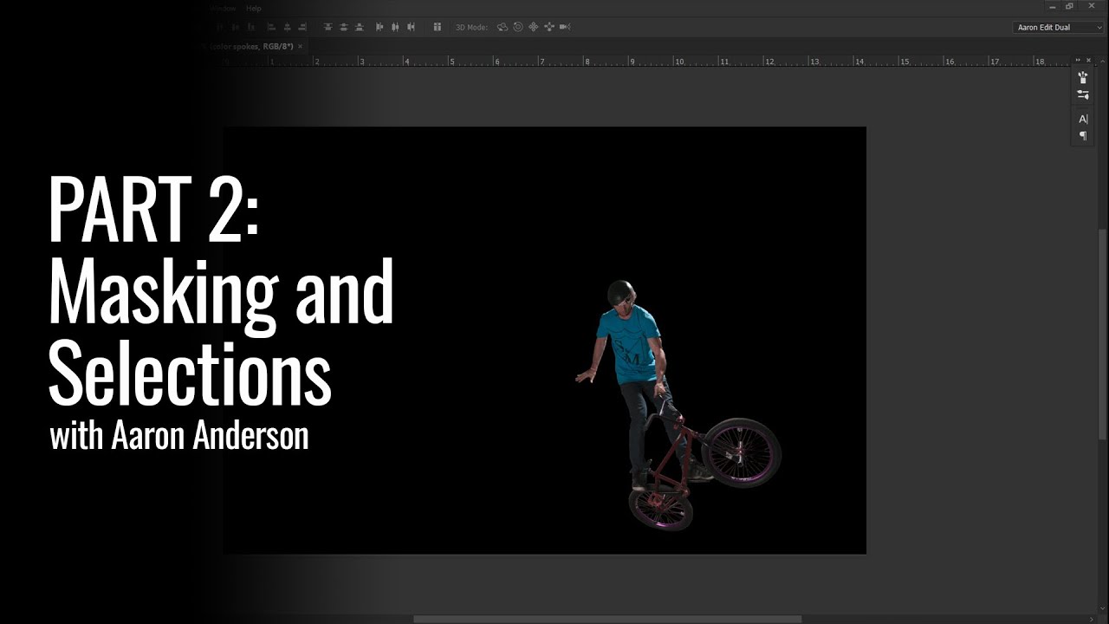Screen dimensions: 1109x624
Task: Open the Paragraph panel icon
Action: [1083, 136]
